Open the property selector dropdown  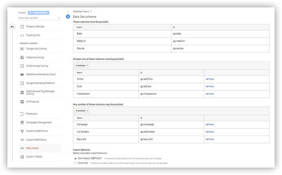tap(39, 18)
